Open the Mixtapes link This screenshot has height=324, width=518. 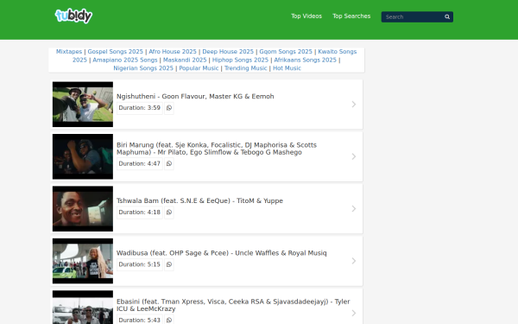tap(69, 52)
